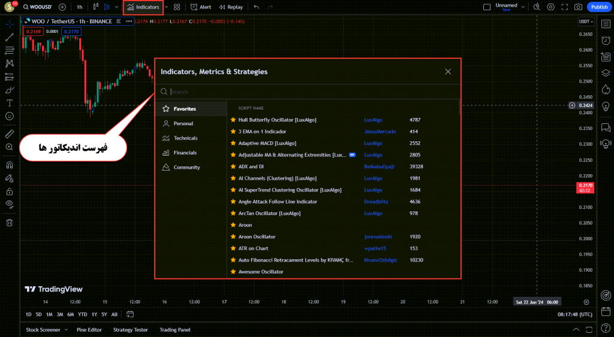Viewport: 614px width, 337px height.
Task: Open author link BeikabuOyaji
Action: tap(379, 166)
